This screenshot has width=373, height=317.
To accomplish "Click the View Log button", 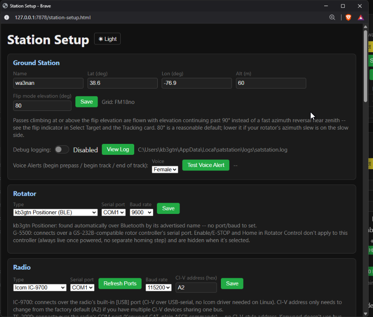I will point(118,149).
